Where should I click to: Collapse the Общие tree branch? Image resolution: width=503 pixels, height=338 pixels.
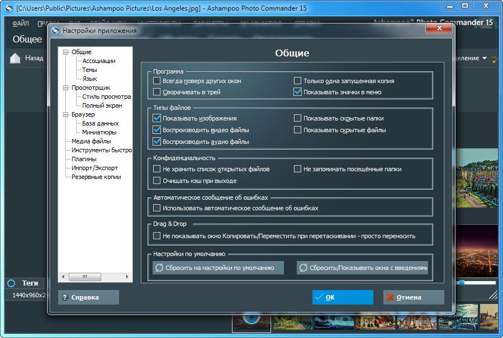pyautogui.click(x=64, y=51)
